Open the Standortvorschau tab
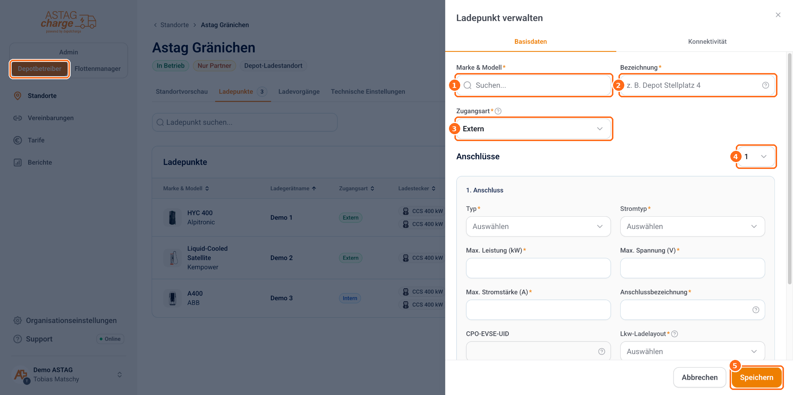 click(x=182, y=92)
